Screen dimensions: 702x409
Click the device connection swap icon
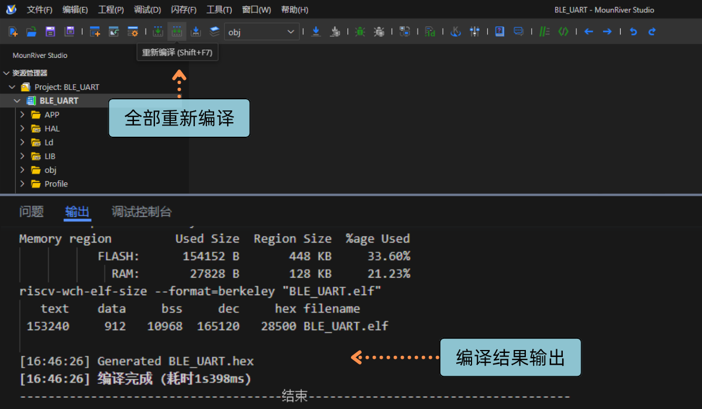(404, 32)
